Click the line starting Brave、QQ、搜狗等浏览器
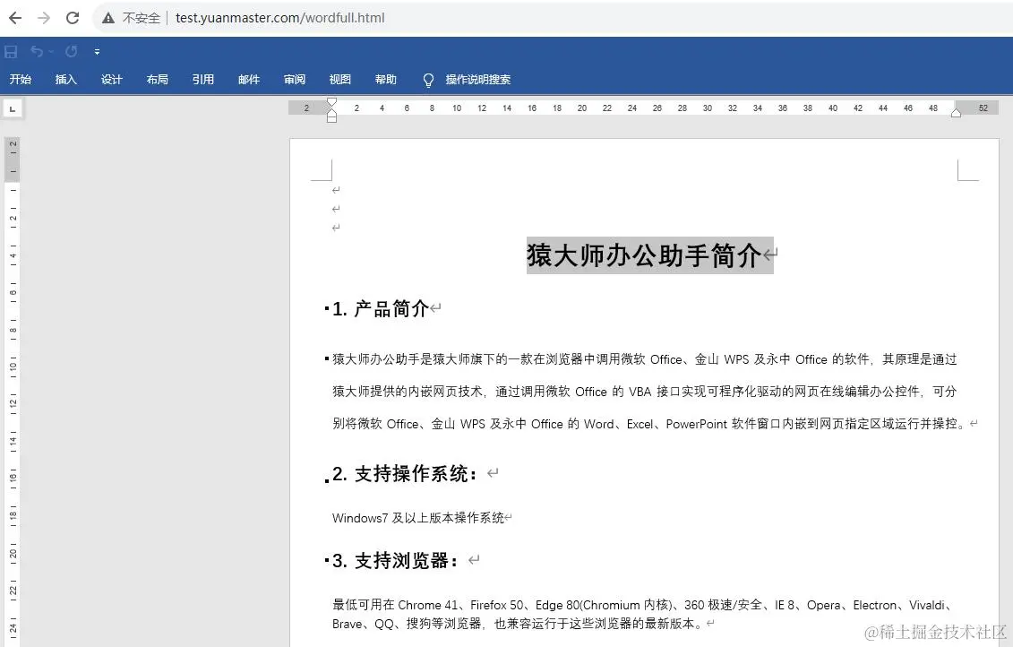This screenshot has width=1013, height=647. tap(518, 624)
